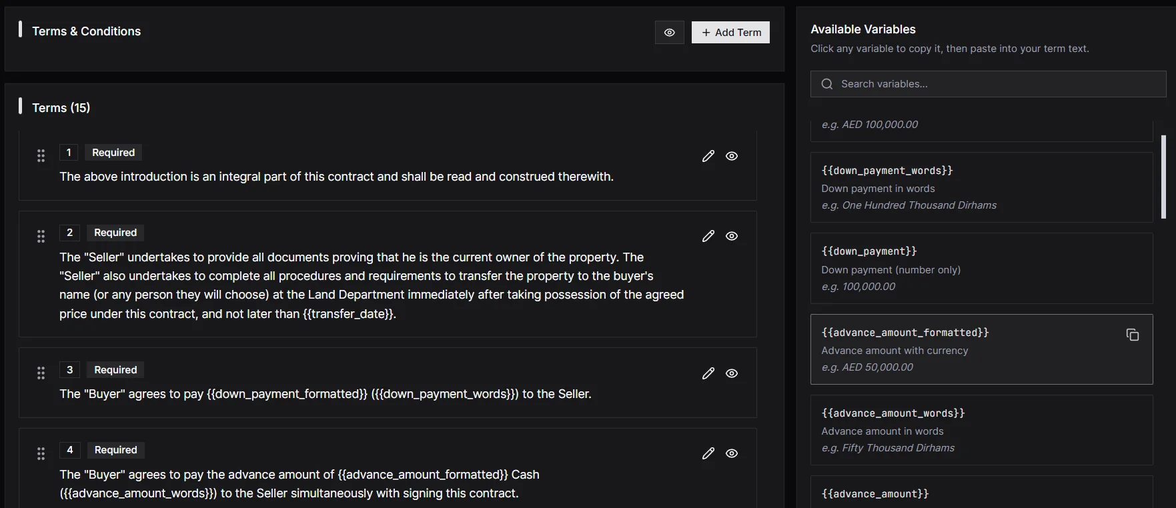Copy the down_payment variable card
This screenshot has height=508, width=1176.
(x=981, y=268)
